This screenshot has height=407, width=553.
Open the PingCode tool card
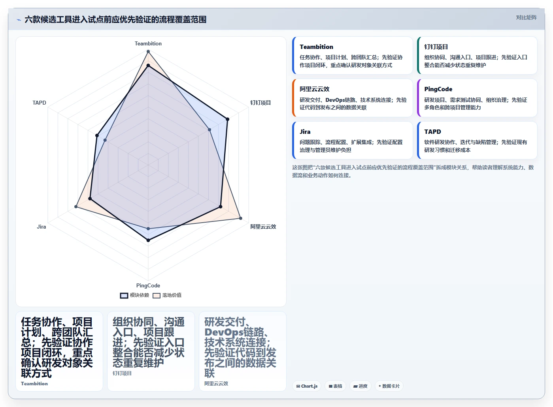pyautogui.click(x=477, y=98)
